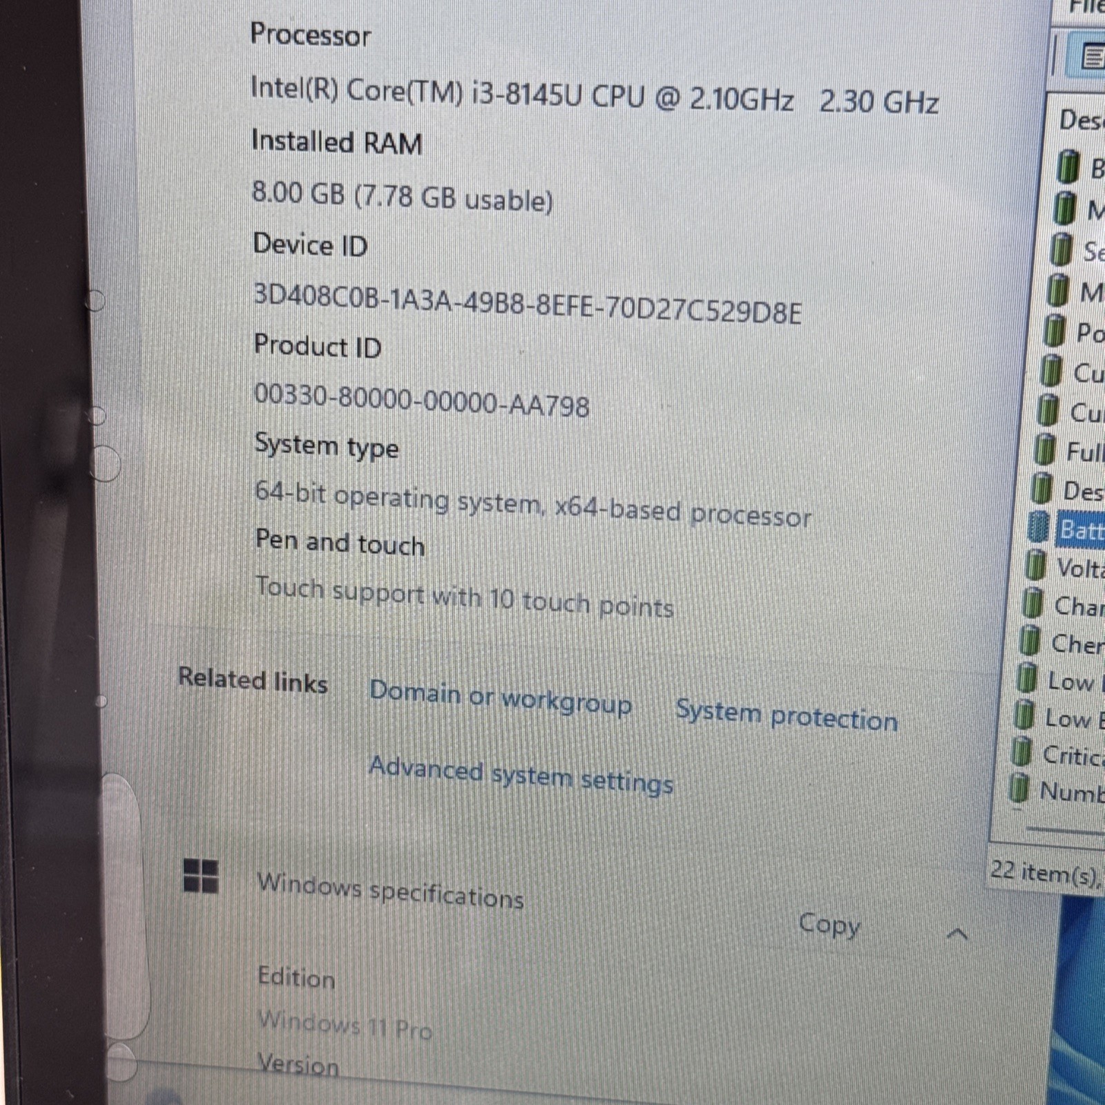Select the battery icon of highlighted 'Batt' row

(1039, 528)
